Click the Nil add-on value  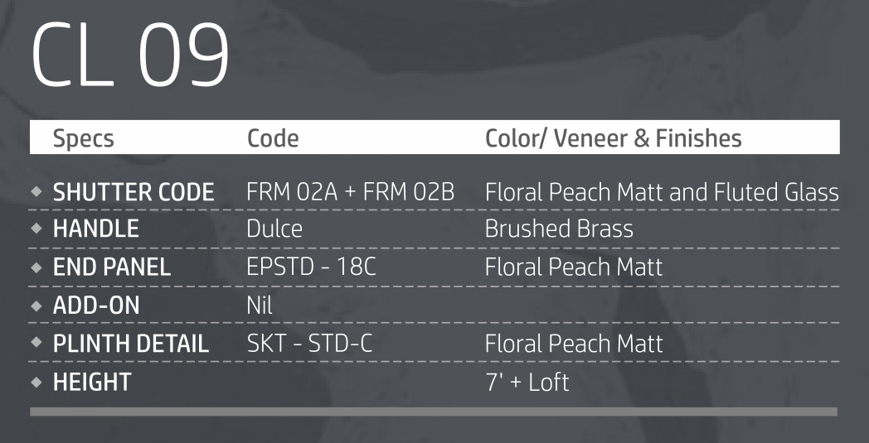tap(260, 306)
